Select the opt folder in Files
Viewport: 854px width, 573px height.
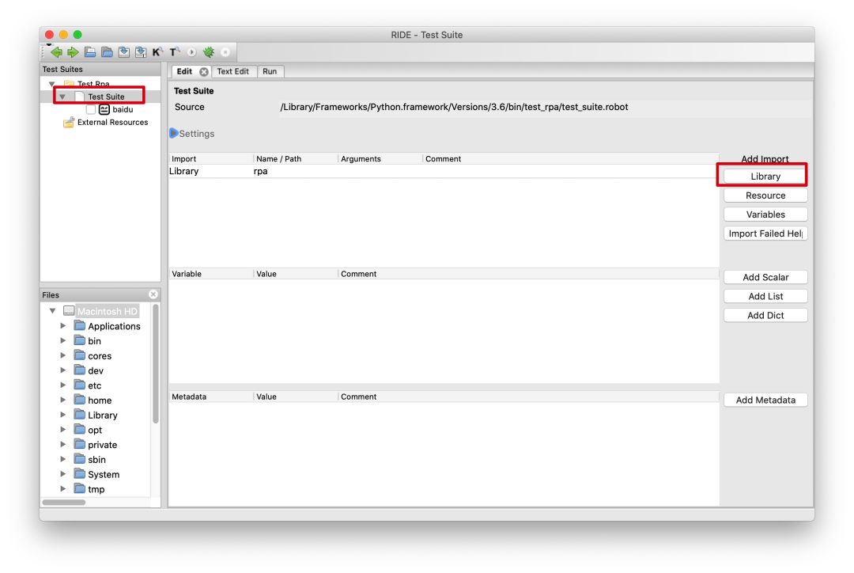click(95, 430)
